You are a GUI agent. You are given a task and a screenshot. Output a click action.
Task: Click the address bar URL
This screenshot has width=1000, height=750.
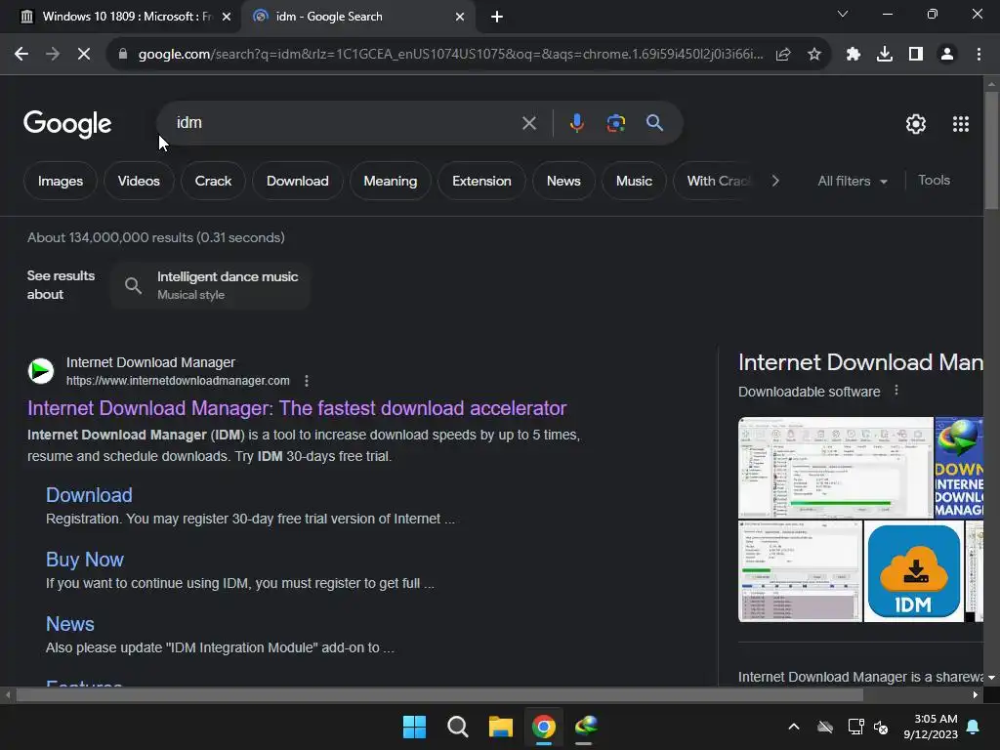(450, 55)
